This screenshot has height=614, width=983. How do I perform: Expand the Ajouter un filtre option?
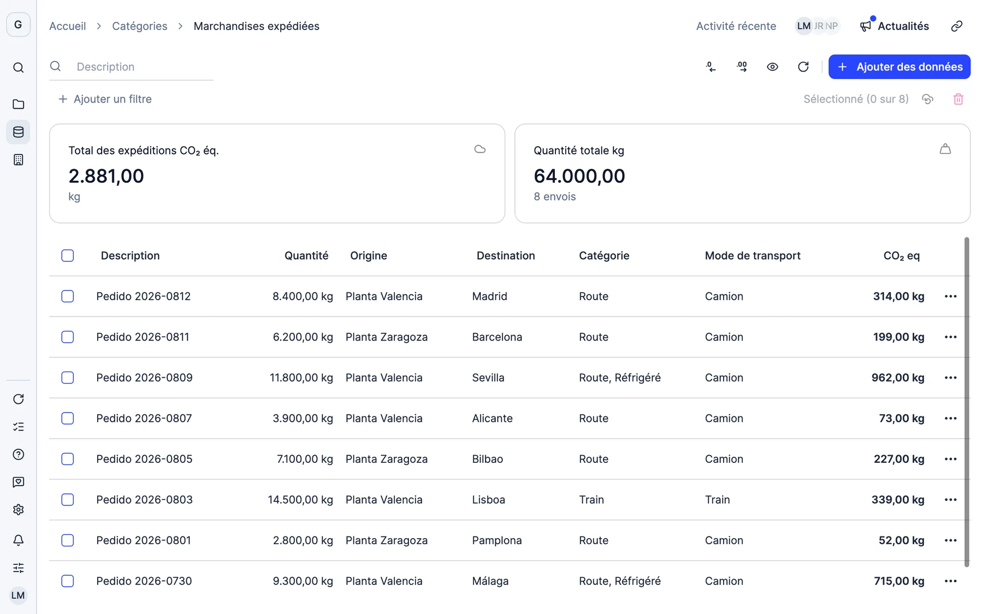[105, 99]
